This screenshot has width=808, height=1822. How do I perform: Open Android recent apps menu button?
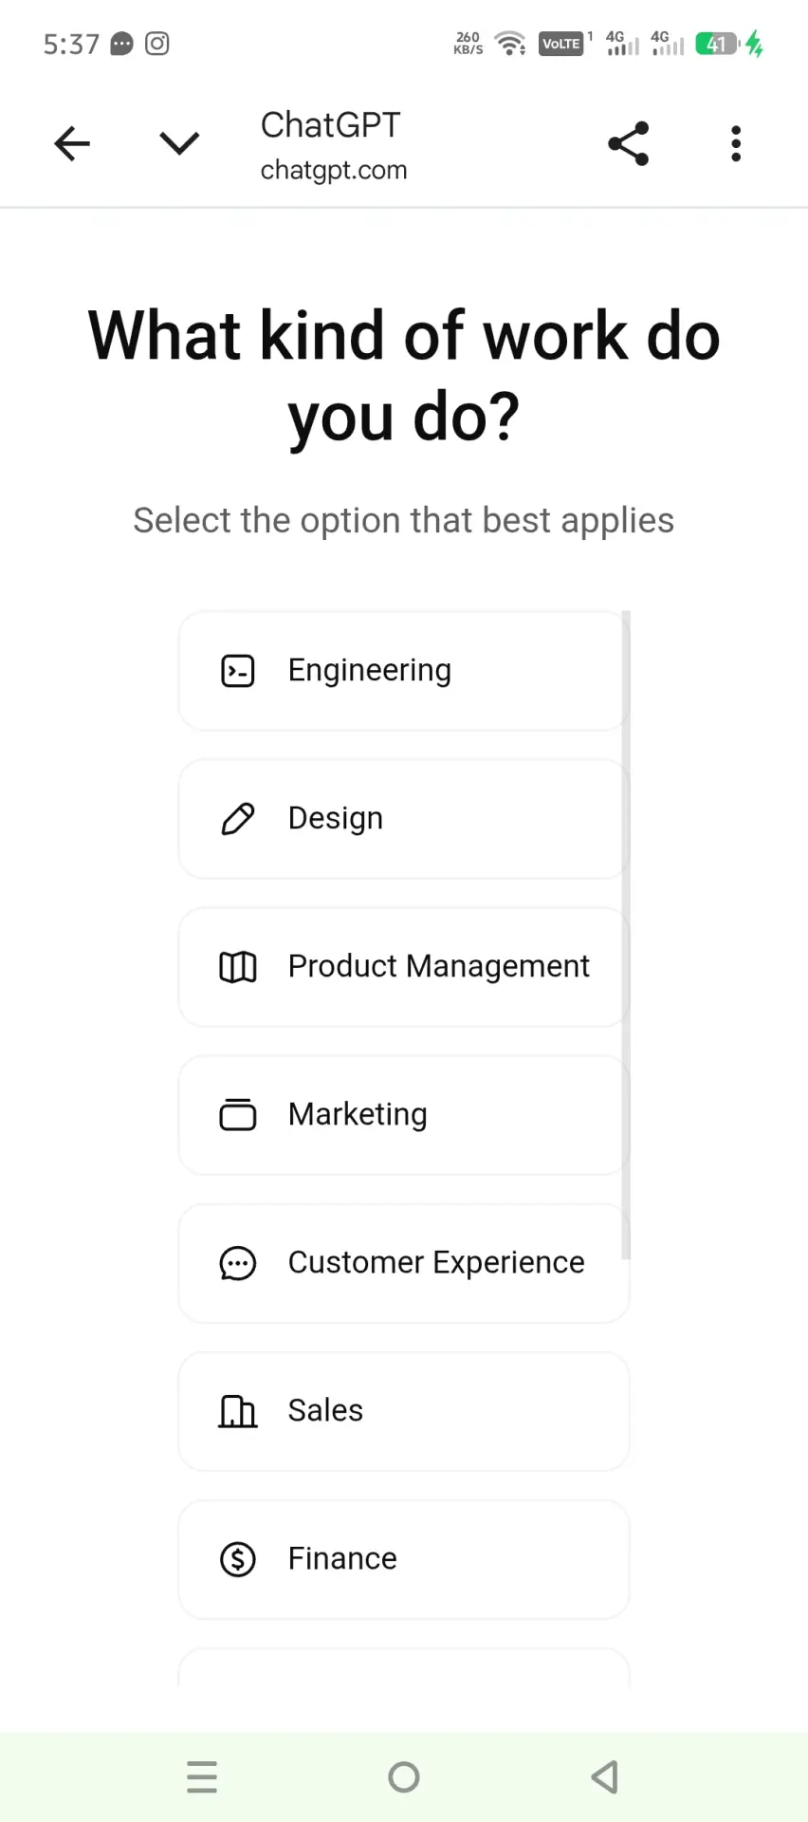click(202, 1776)
